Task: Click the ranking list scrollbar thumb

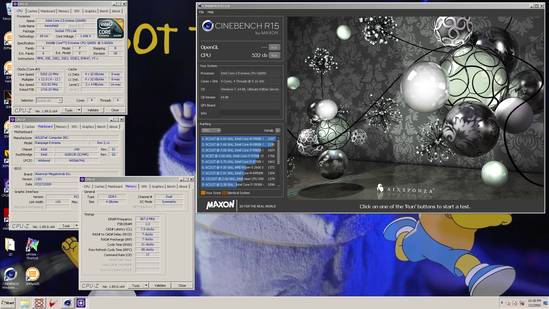Action: click(x=279, y=152)
